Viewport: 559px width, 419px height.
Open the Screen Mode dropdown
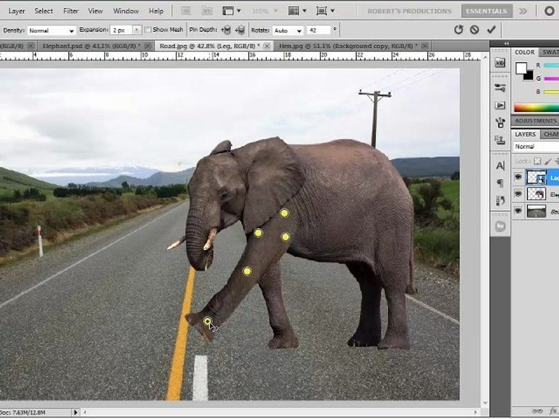pos(325,11)
